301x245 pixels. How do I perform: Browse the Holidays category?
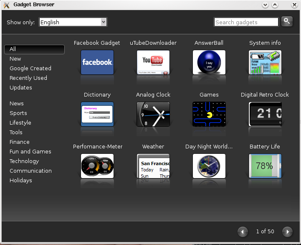point(21,181)
